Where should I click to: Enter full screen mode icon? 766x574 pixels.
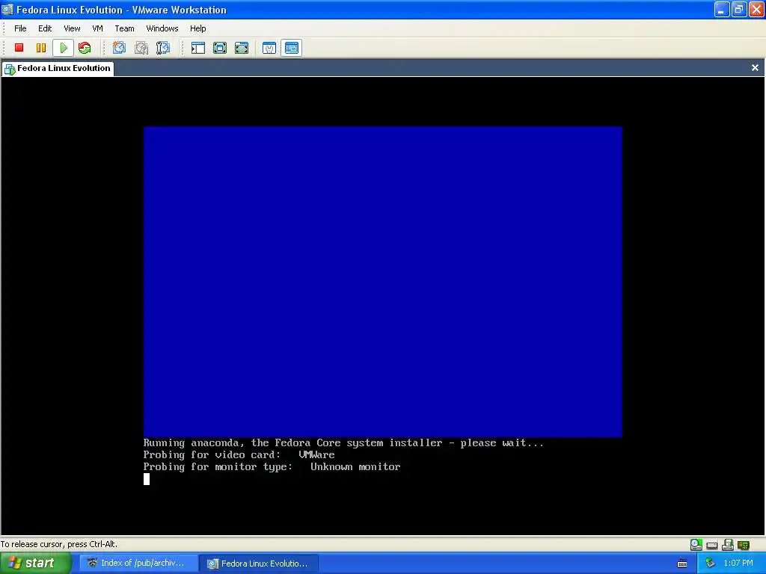242,48
